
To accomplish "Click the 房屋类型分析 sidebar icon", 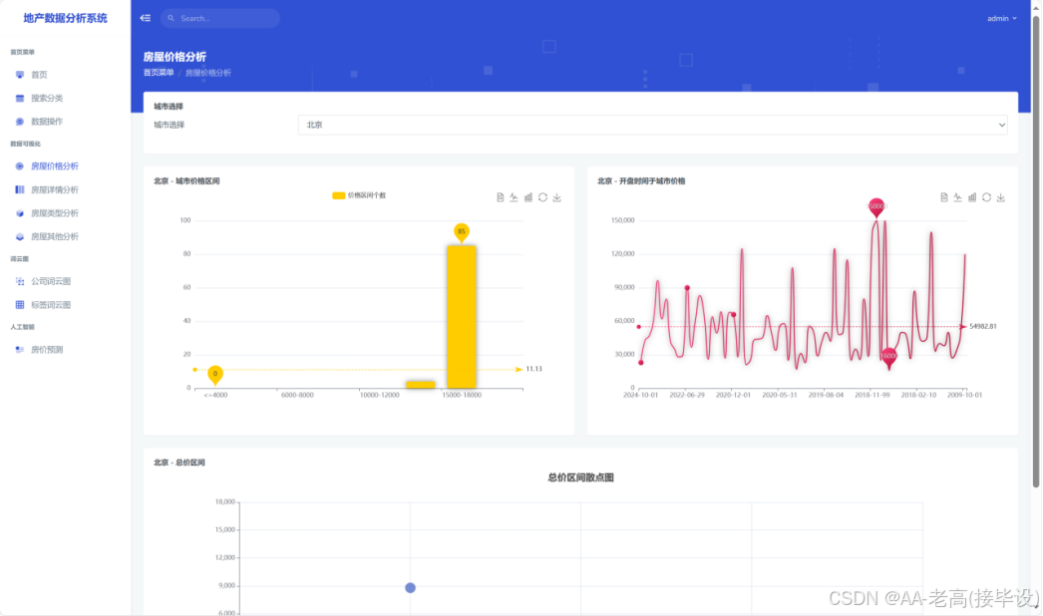I will tap(19, 213).
